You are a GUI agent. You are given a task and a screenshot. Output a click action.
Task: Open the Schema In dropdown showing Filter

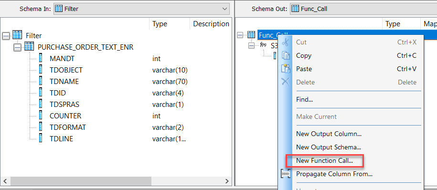point(141,9)
